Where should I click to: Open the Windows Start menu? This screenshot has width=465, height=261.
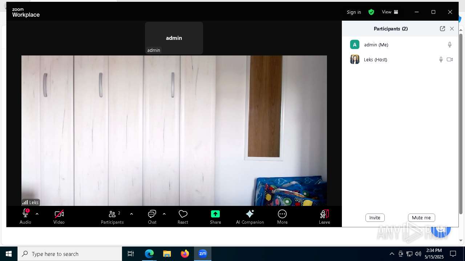[9, 254]
